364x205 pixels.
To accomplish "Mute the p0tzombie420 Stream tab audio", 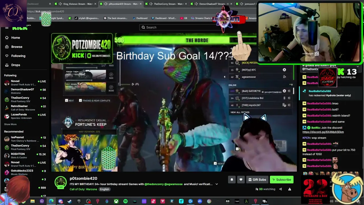I will 106,4.
